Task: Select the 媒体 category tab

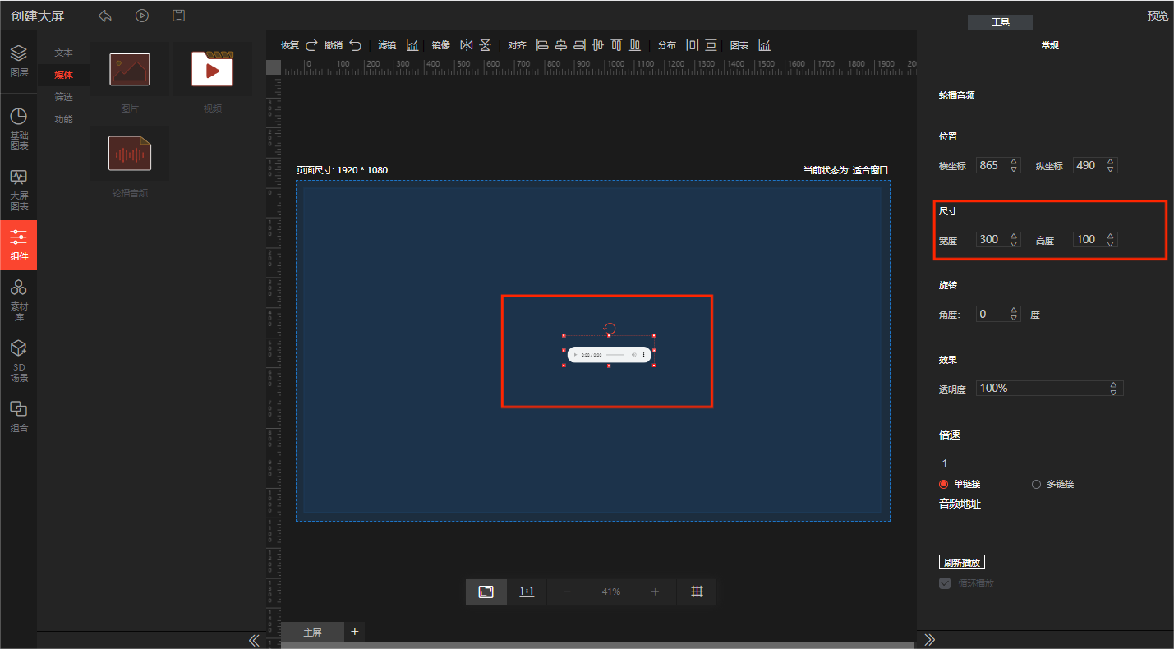Action: (63, 75)
